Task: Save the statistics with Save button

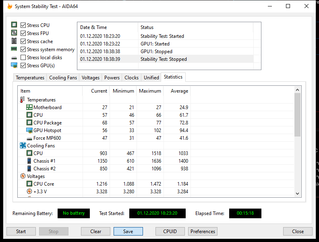Action: pyautogui.click(x=128, y=232)
